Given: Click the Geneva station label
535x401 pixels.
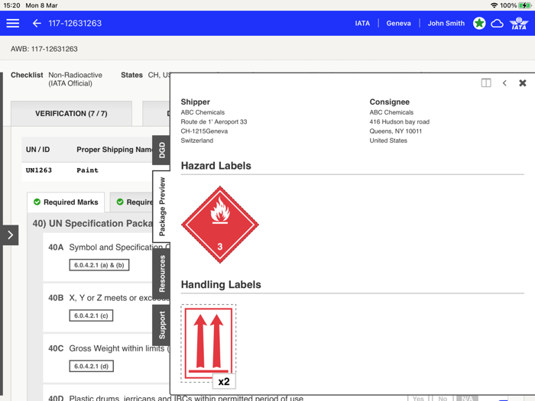Looking at the screenshot, I should click(398, 23).
